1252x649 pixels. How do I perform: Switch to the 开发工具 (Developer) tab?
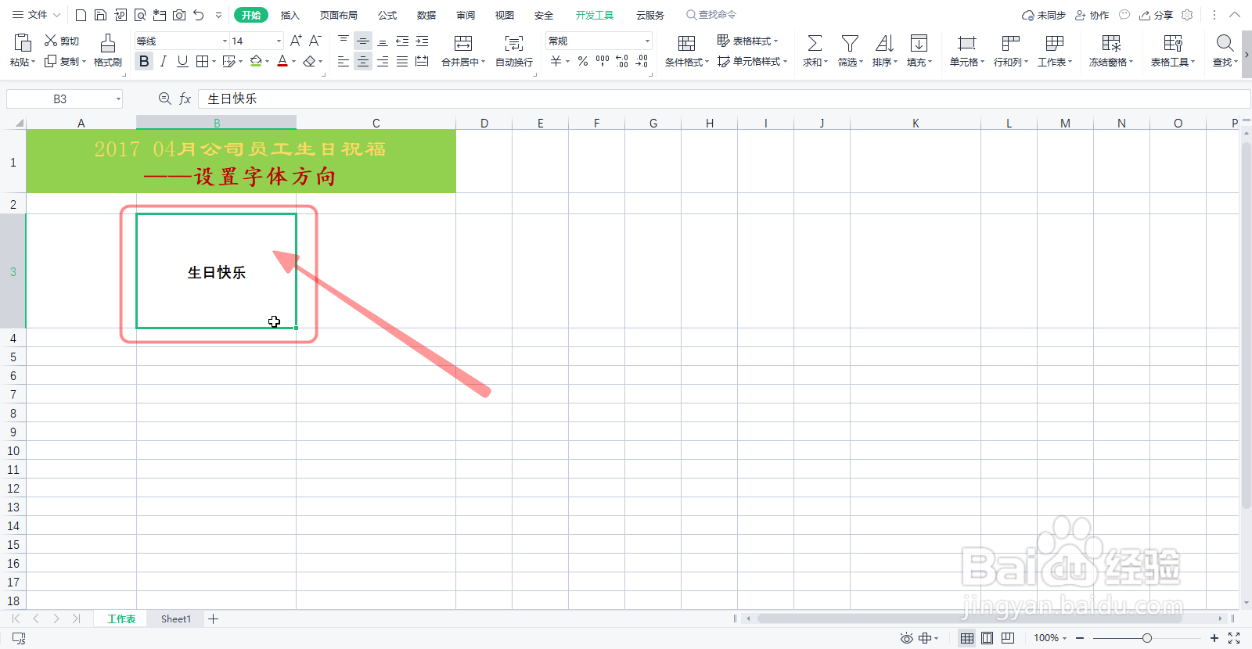coord(595,15)
